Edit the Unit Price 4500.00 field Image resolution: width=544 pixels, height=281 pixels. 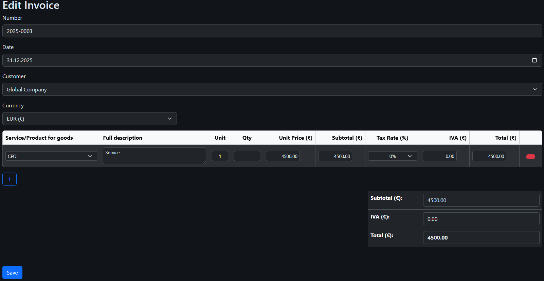pos(283,156)
